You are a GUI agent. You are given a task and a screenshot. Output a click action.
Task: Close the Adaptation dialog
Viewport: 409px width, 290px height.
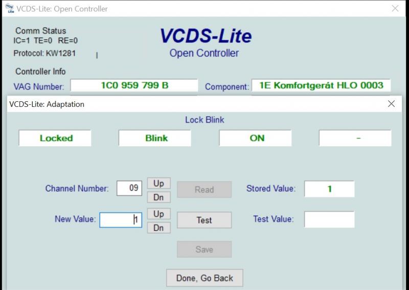tap(391, 104)
